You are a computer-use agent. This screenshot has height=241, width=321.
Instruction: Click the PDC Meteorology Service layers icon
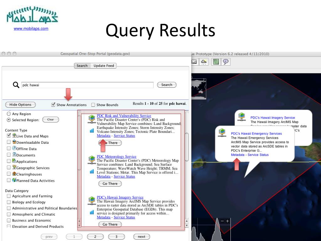pos(92,160)
